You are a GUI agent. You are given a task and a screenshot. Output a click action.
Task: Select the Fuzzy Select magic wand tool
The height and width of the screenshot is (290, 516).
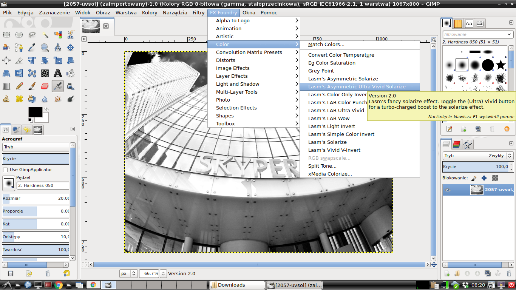tap(45, 35)
